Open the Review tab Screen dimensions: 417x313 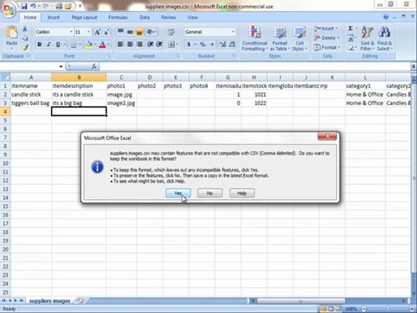169,17
